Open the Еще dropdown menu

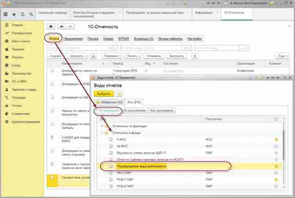(283, 56)
